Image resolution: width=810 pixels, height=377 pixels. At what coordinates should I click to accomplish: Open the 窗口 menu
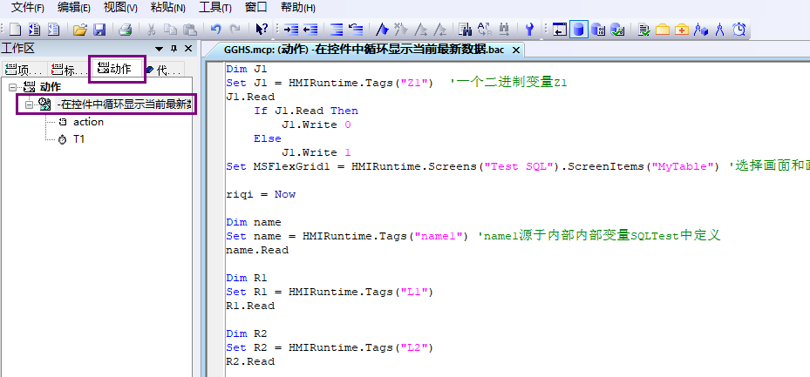coord(255,8)
